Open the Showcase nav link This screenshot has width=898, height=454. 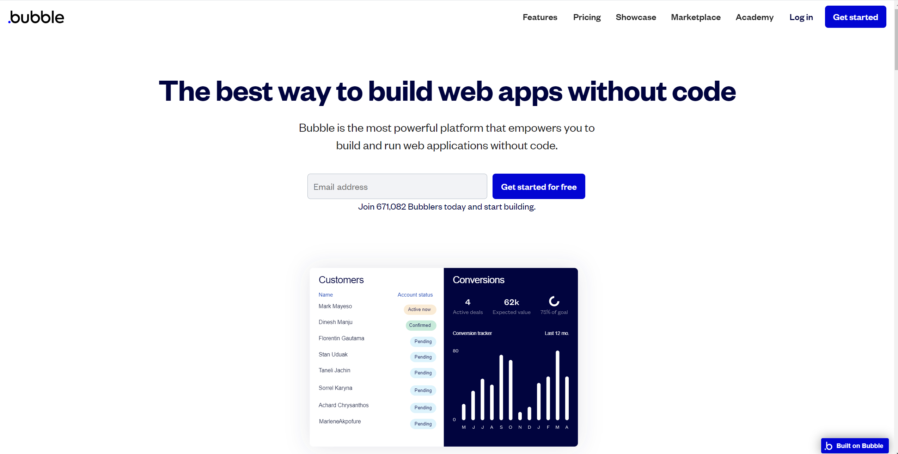(636, 17)
